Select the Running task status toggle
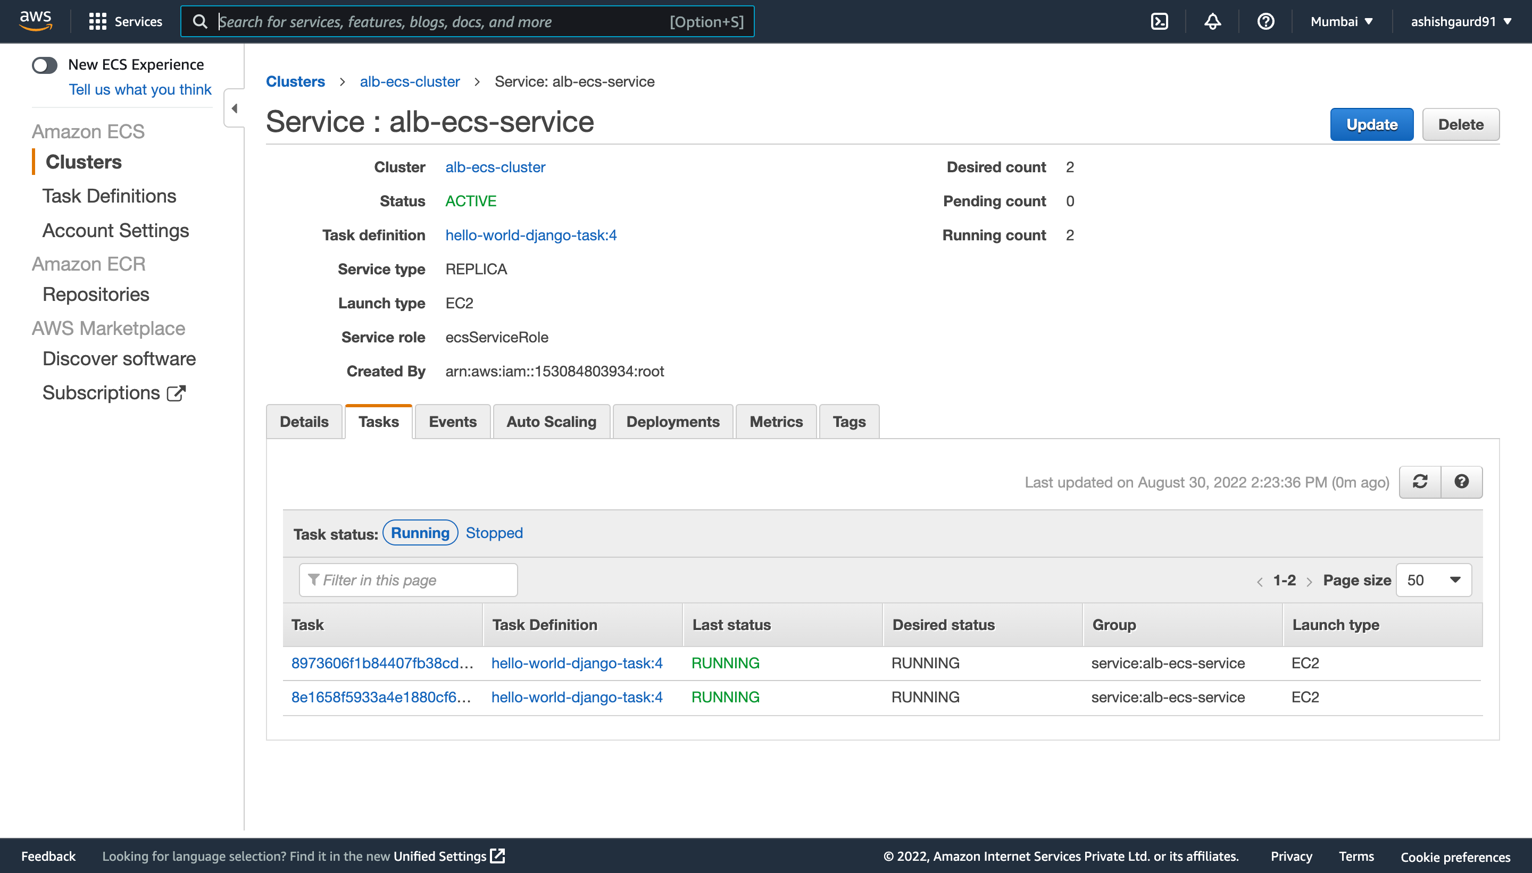Viewport: 1532px width, 873px height. point(420,532)
